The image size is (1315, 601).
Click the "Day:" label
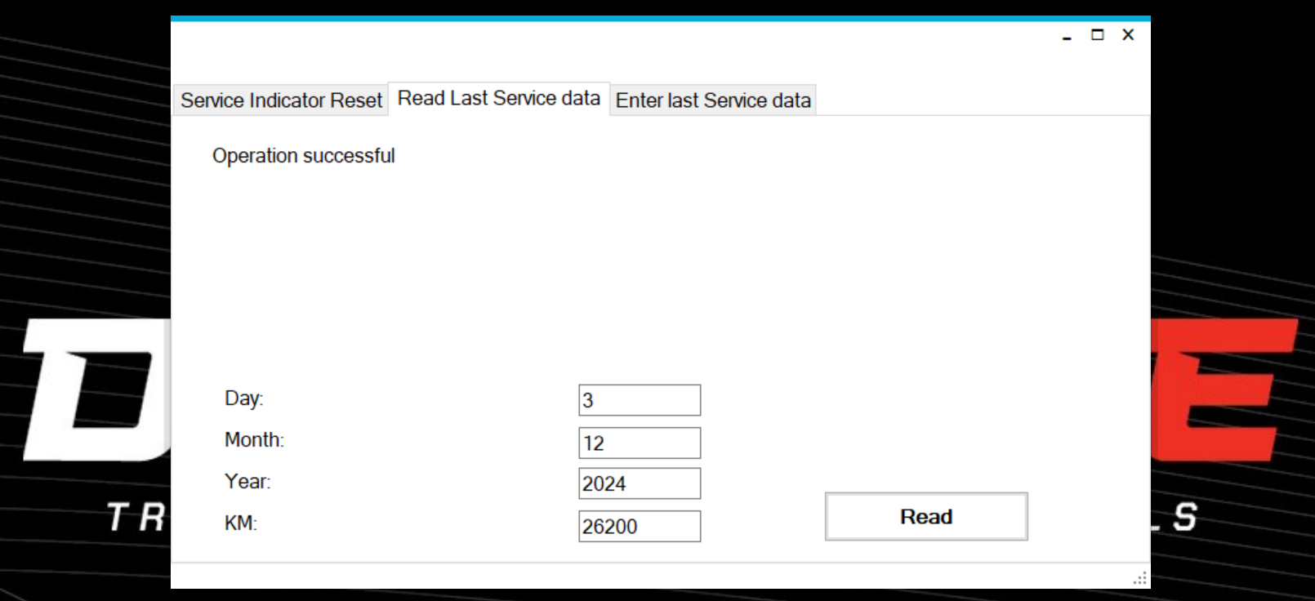tap(243, 398)
